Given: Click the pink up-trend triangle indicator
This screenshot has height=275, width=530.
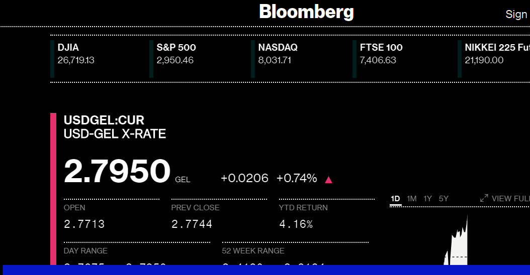Looking at the screenshot, I should [328, 180].
